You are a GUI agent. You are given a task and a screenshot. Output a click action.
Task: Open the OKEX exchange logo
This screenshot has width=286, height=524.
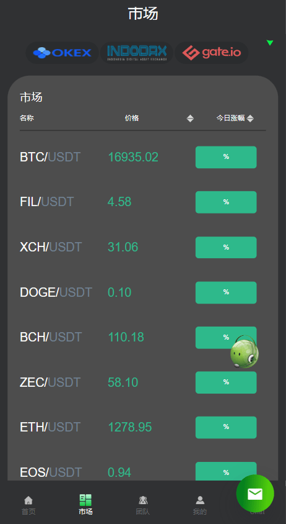(x=62, y=53)
